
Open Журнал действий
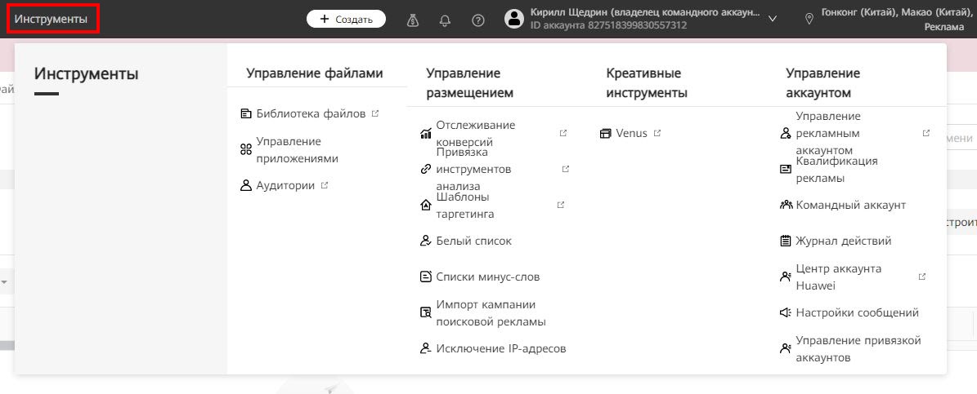pyautogui.click(x=843, y=241)
